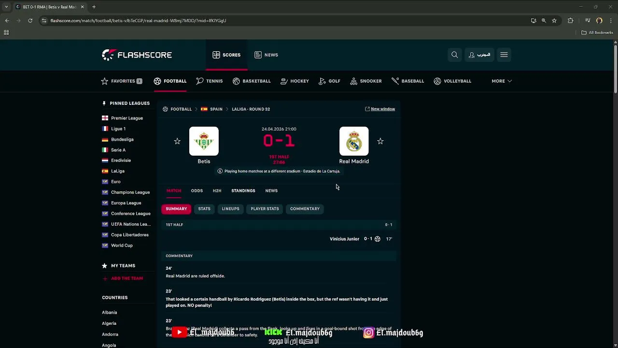Click Vinicius Junior goal scorer name

pyautogui.click(x=344, y=239)
